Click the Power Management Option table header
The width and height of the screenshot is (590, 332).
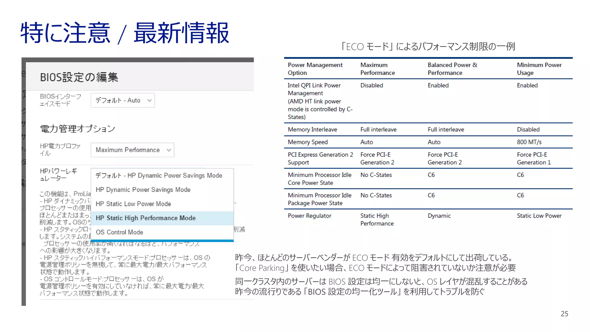pos(315,69)
